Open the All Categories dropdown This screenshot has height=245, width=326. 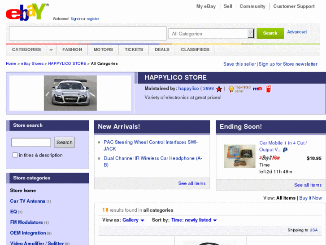212,34
